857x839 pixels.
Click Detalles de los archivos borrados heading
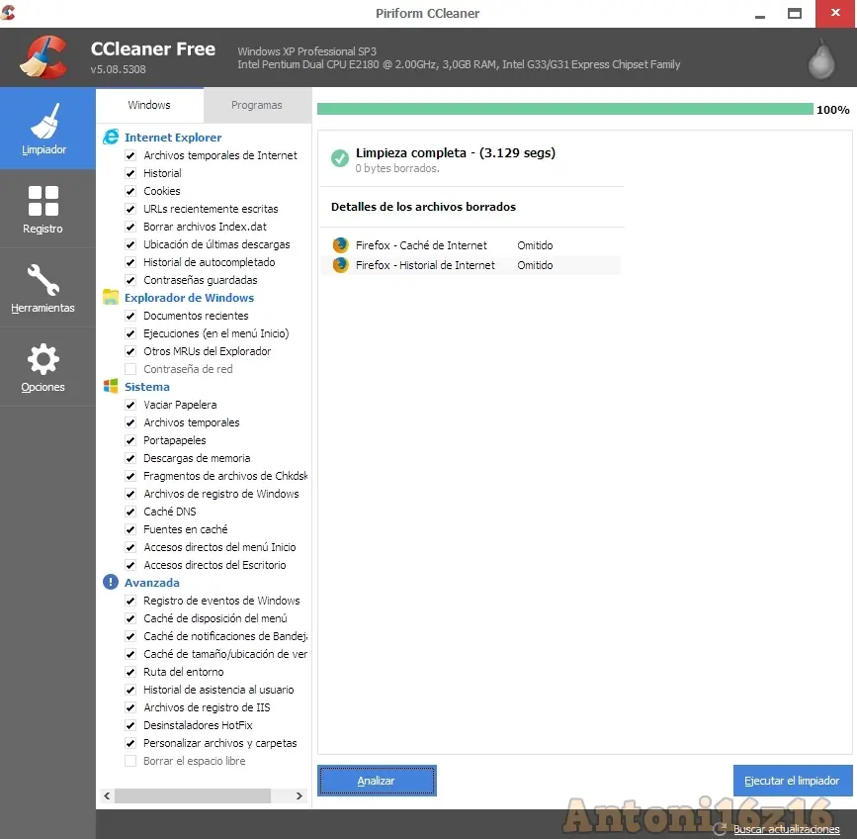tap(424, 207)
